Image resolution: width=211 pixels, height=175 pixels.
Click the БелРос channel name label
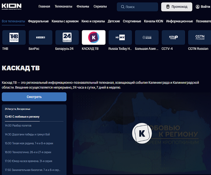coord(34,49)
